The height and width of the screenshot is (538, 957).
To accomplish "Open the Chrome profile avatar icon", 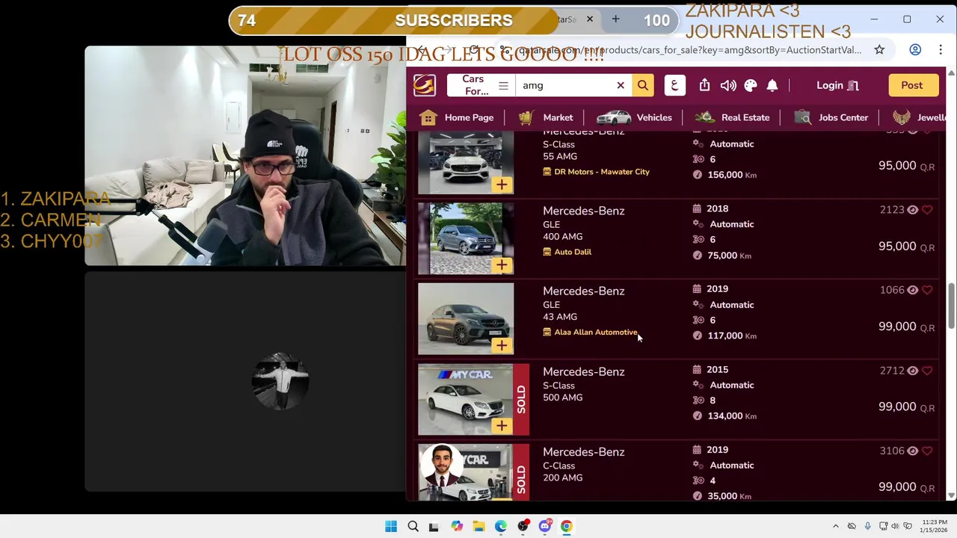I will tap(915, 49).
